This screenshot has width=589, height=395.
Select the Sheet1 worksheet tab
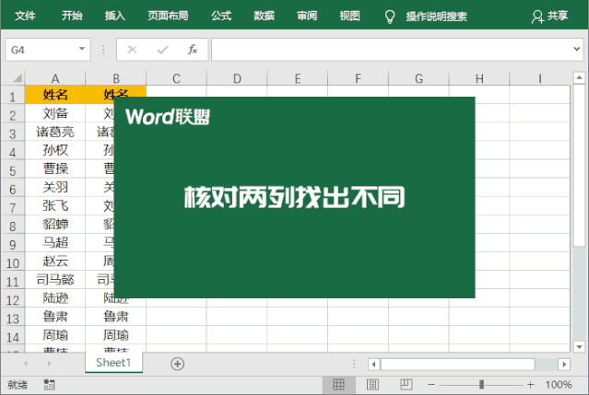pos(114,364)
